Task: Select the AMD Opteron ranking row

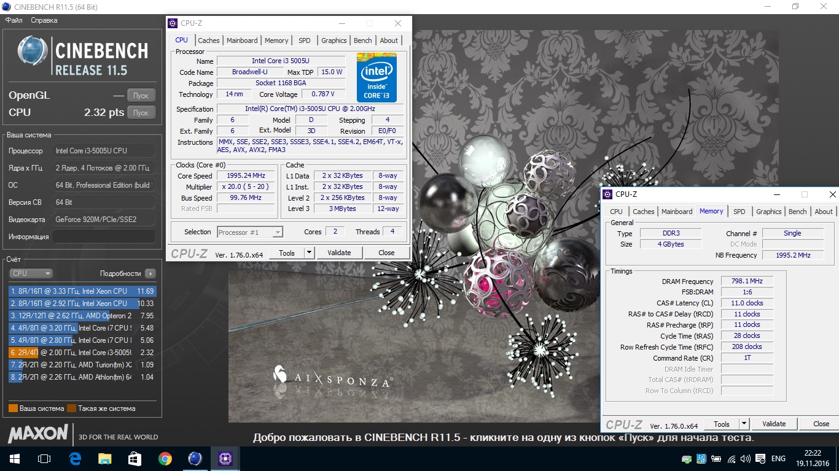Action: (82, 316)
